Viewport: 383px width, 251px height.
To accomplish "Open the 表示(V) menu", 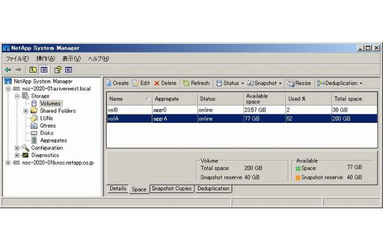I will pyautogui.click(x=72, y=58).
